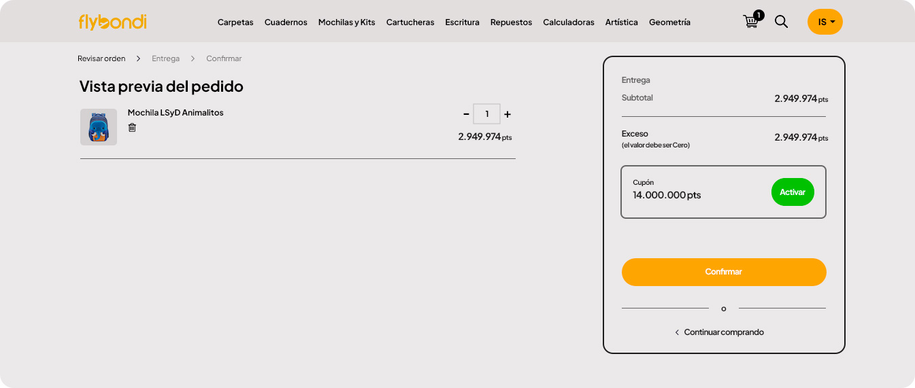Open the shopping cart icon
This screenshot has width=915, height=388.
coord(751,22)
